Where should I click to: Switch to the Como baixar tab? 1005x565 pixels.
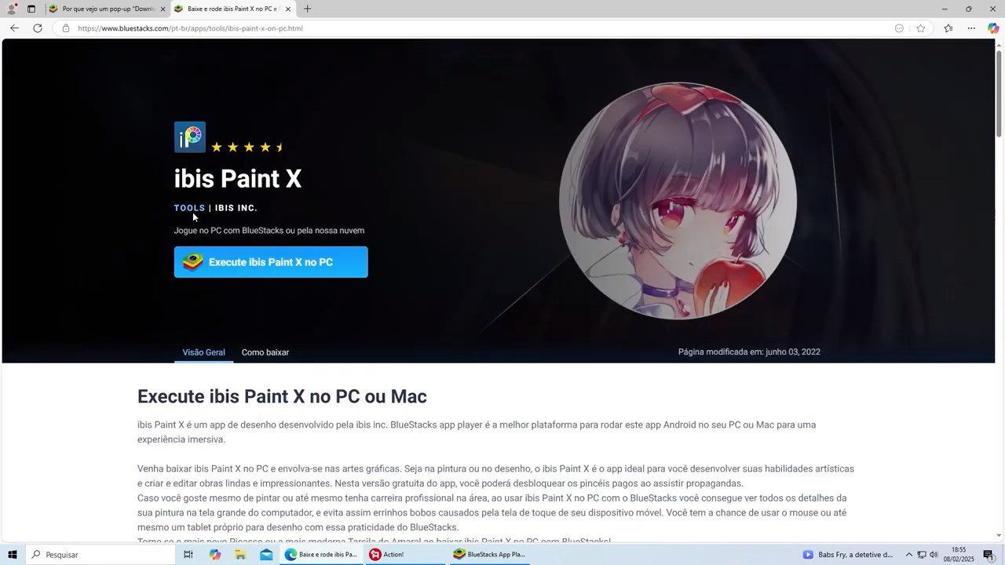(265, 352)
